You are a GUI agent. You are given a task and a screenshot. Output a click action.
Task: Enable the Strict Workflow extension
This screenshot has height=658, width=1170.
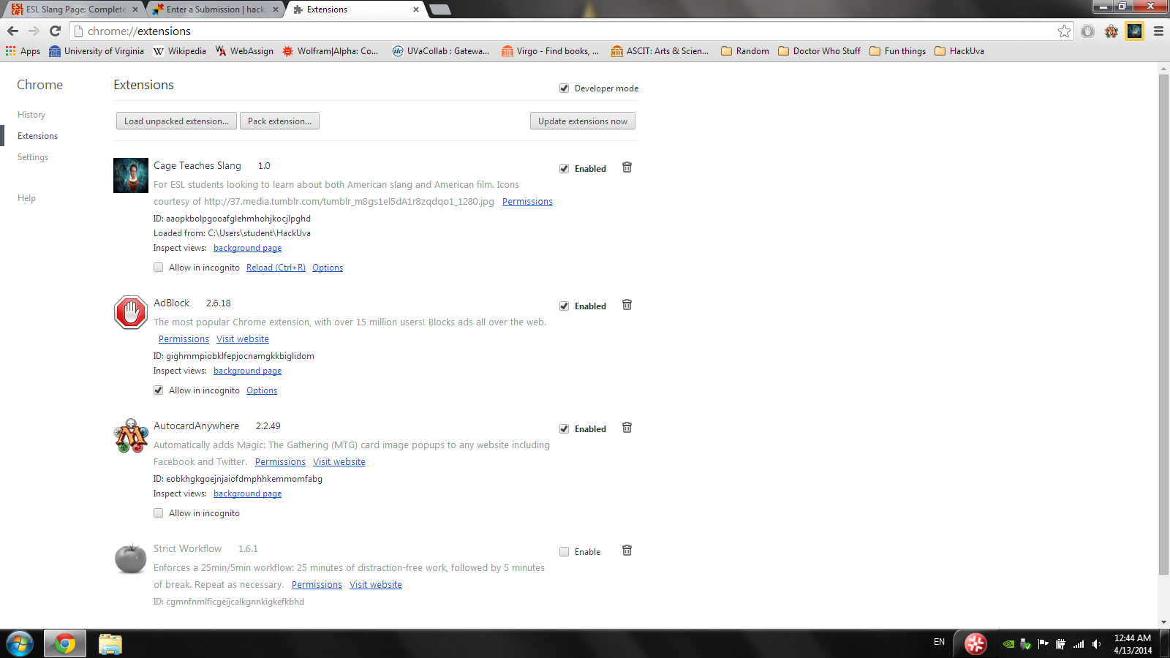pos(565,552)
